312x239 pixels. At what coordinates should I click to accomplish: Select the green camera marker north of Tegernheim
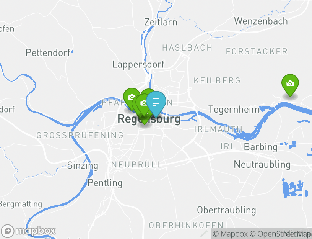(x=290, y=84)
